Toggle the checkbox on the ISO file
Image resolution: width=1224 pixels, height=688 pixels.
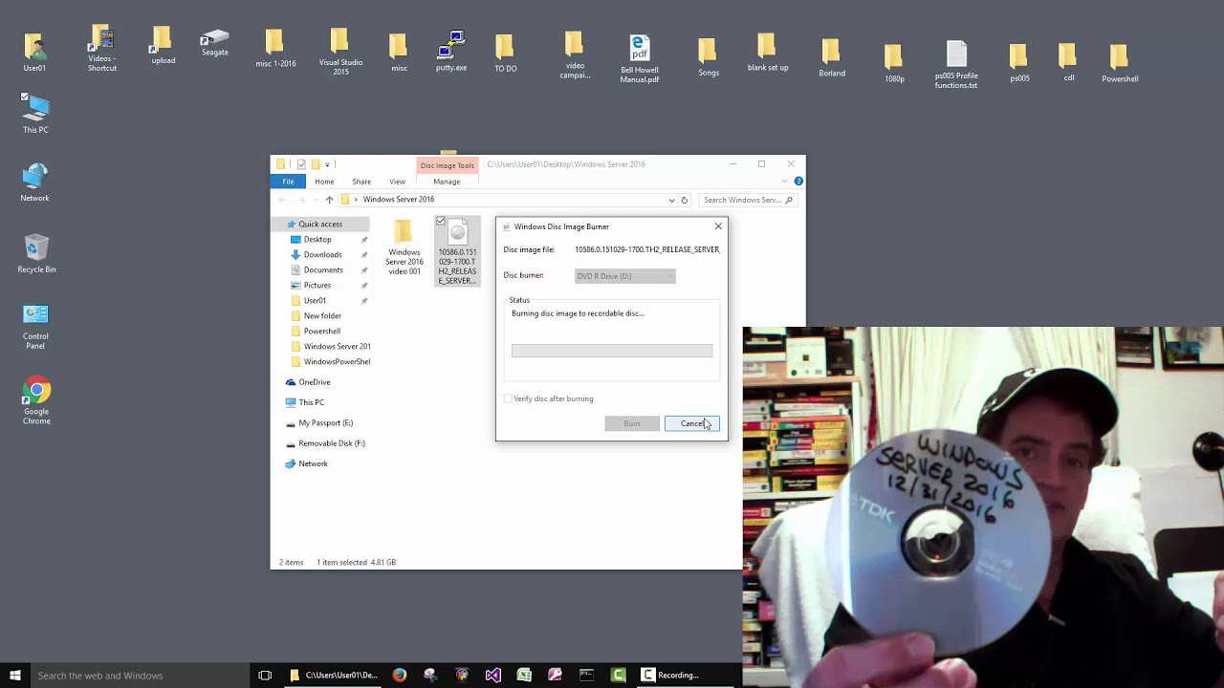[441, 222]
